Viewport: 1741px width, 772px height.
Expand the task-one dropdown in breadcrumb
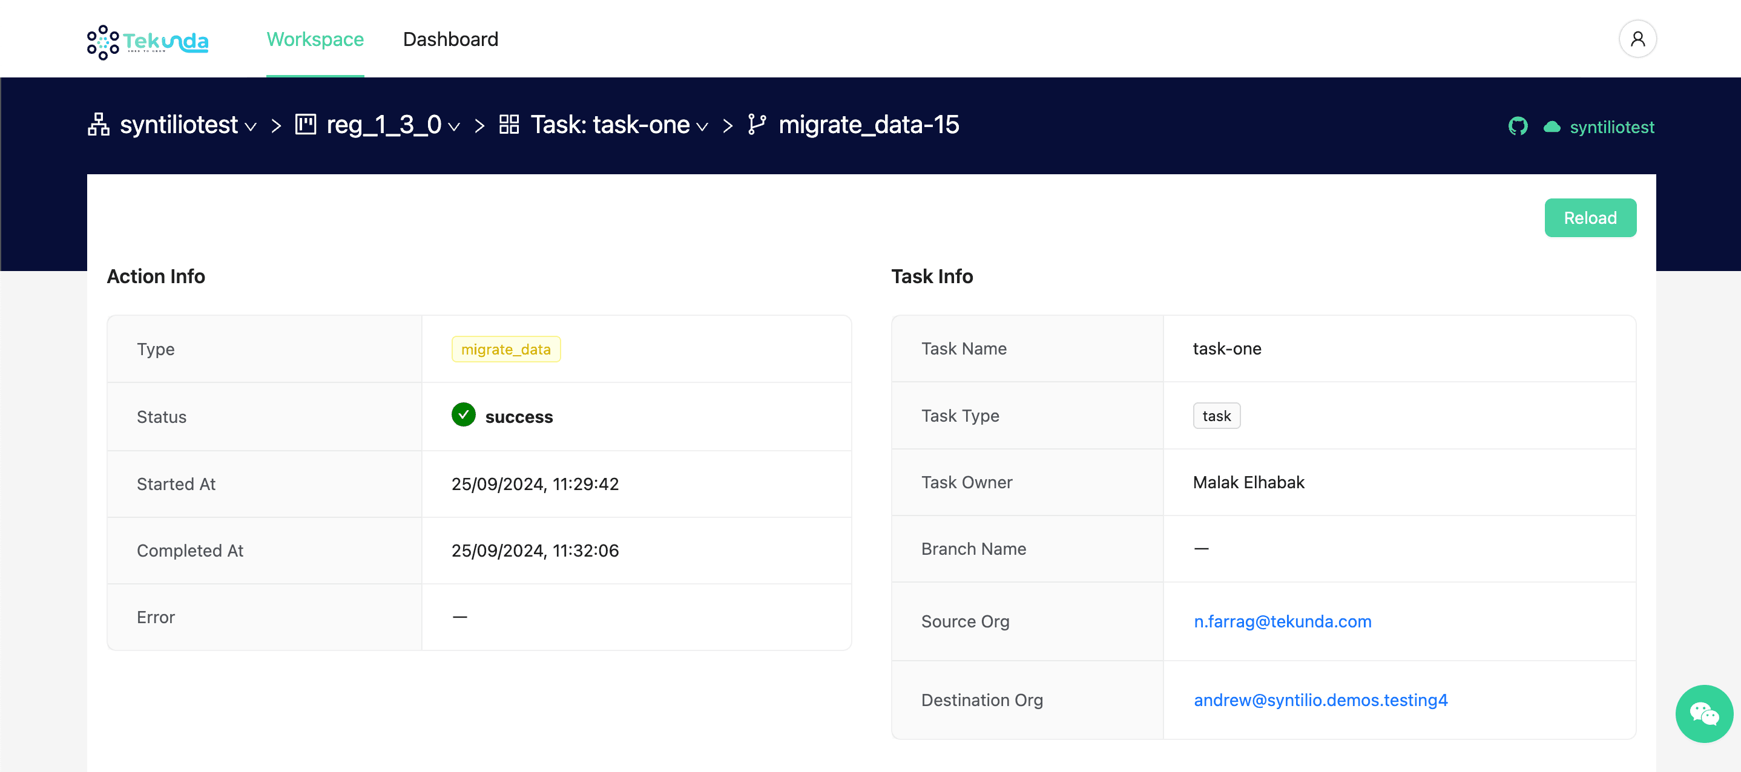[x=703, y=127]
